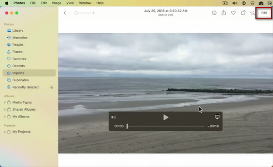Image resolution: width=273 pixels, height=167 pixels.
Task: Click the video progress track
Action: point(166,126)
